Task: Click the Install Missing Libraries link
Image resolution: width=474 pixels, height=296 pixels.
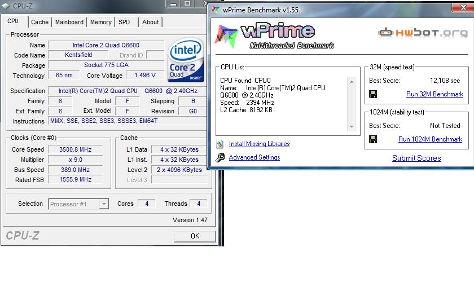Action: [x=259, y=144]
